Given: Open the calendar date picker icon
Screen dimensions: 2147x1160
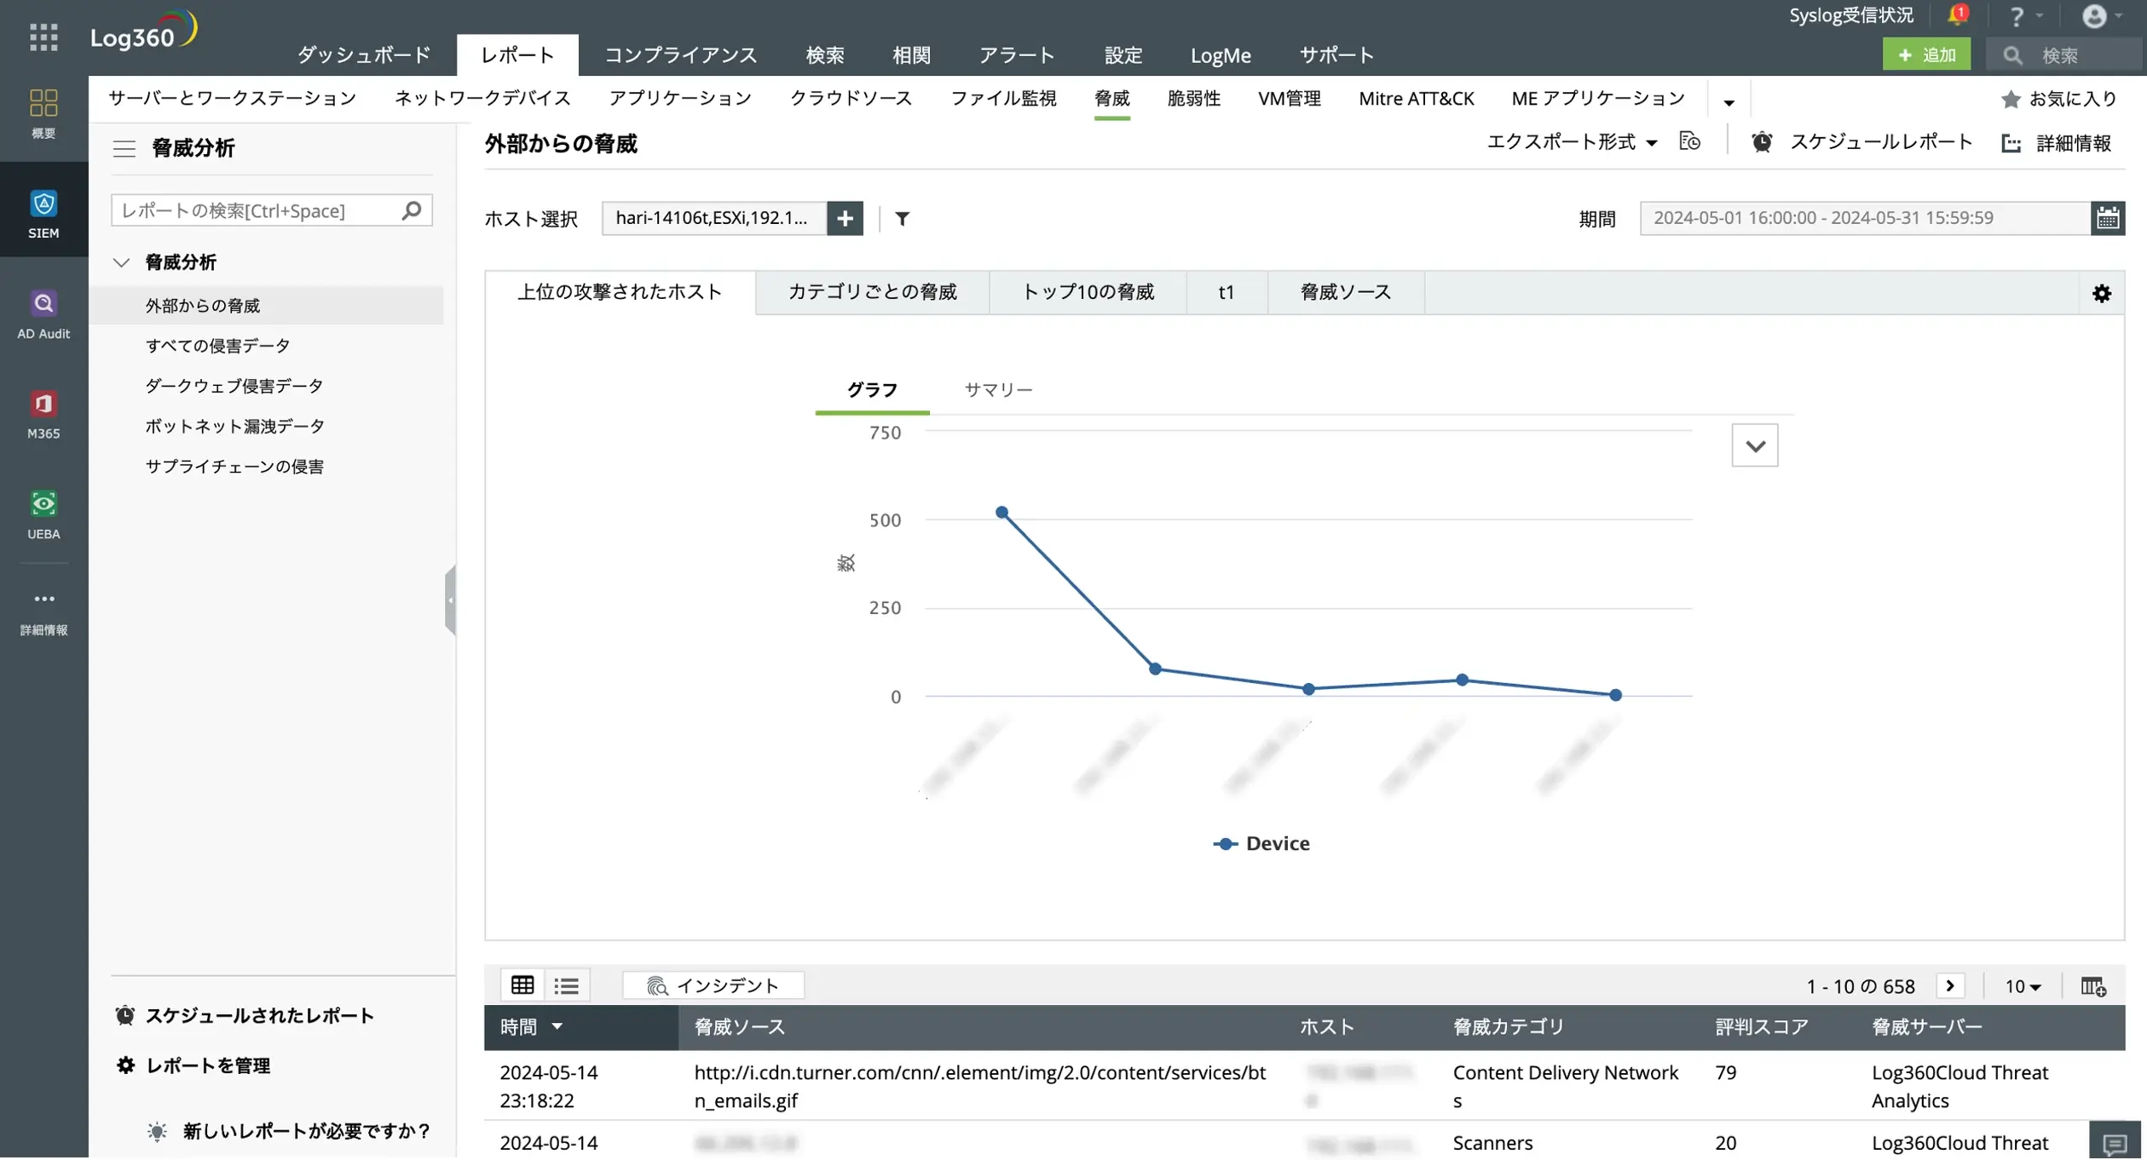Looking at the screenshot, I should pos(2107,218).
